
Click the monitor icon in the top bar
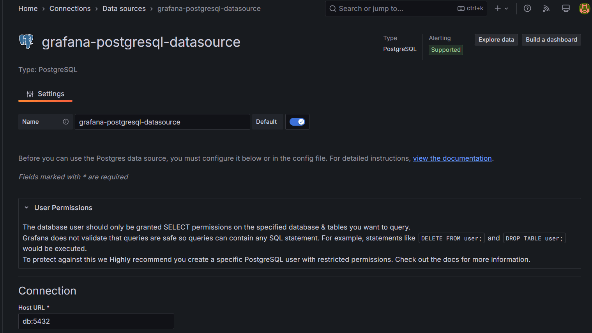tap(566, 8)
